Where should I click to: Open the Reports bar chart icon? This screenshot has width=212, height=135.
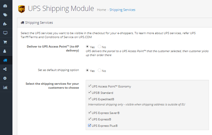pos(5,87)
